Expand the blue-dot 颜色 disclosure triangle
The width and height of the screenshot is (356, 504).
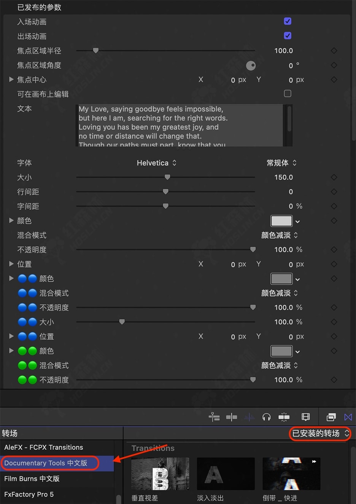[11, 278]
